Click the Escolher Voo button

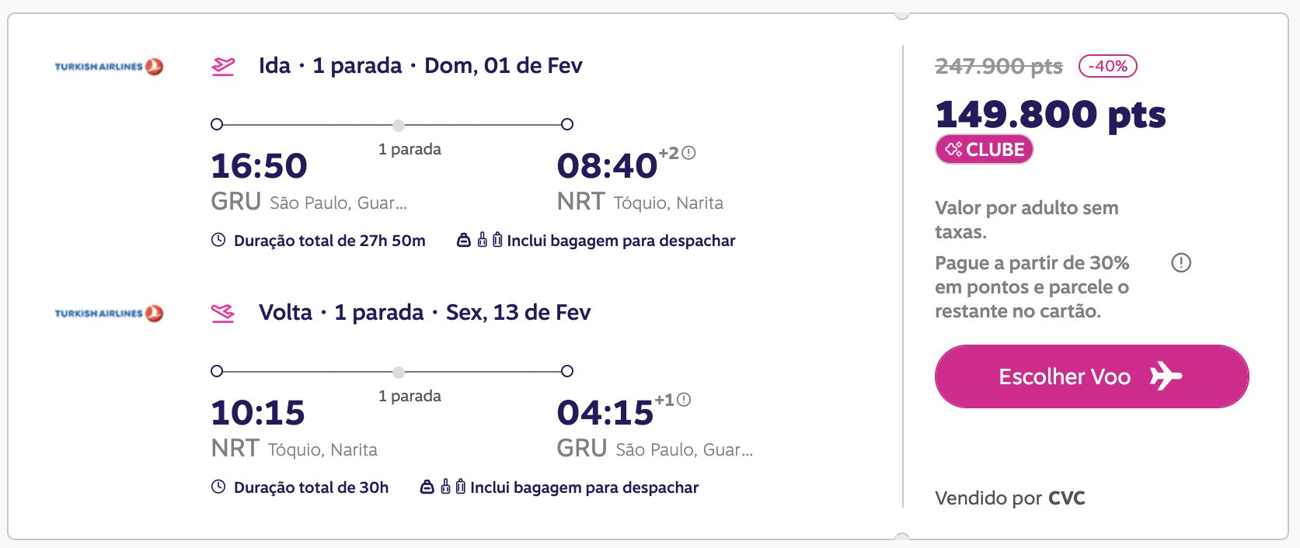1092,376
